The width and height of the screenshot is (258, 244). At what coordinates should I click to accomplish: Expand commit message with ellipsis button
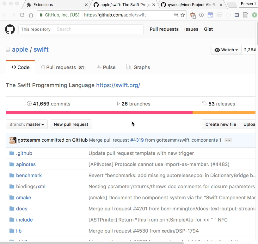pyautogui.click(x=228, y=140)
